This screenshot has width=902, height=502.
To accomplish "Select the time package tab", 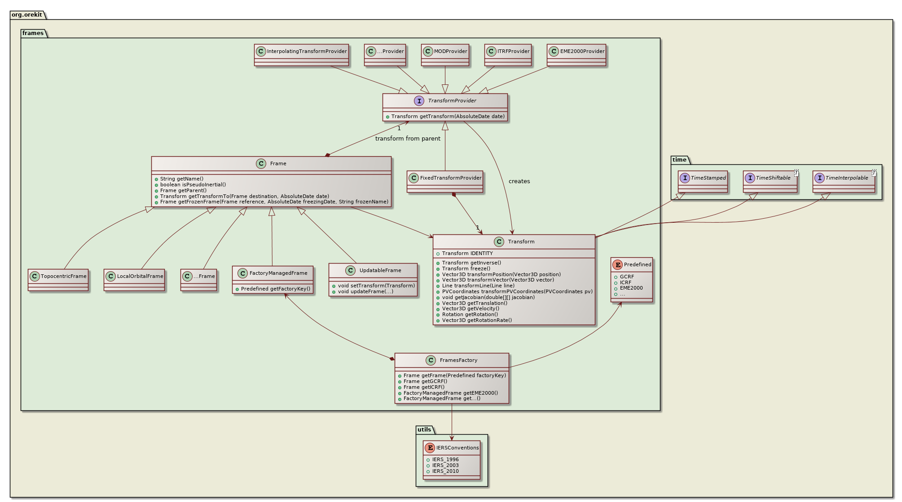I will click(679, 159).
